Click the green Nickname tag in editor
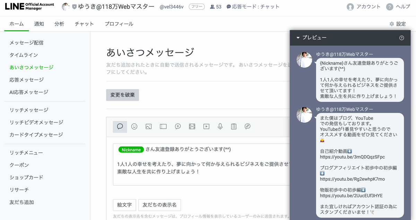 [x=131, y=150]
